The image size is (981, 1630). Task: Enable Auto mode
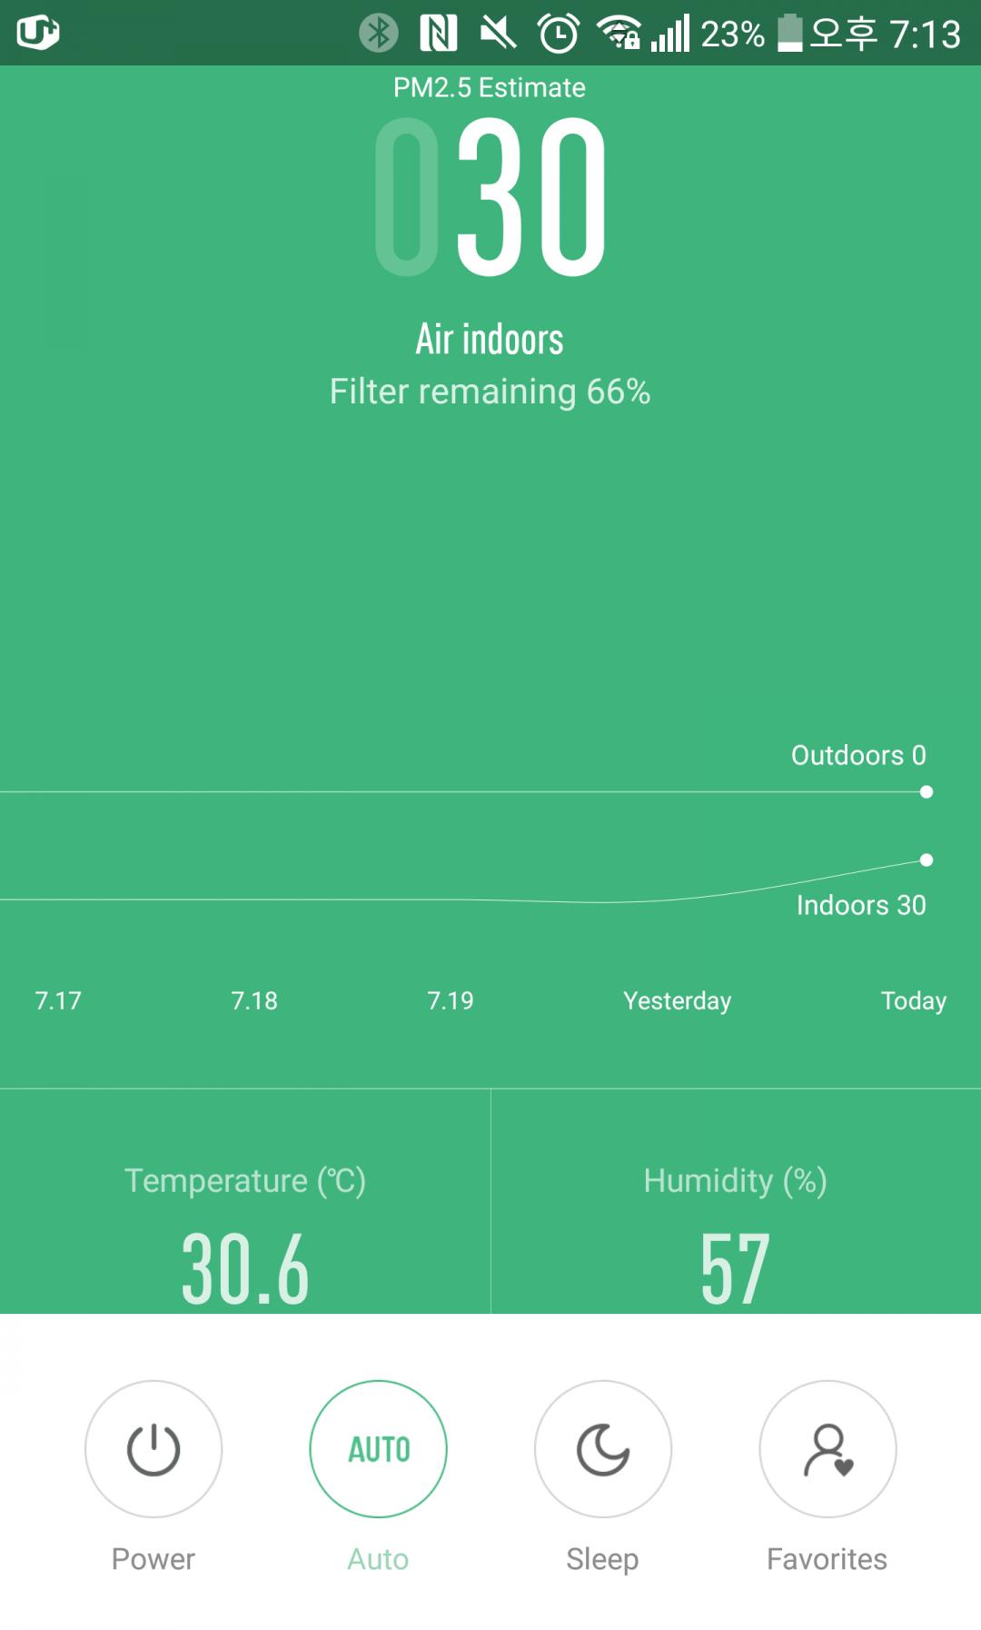coord(378,1448)
